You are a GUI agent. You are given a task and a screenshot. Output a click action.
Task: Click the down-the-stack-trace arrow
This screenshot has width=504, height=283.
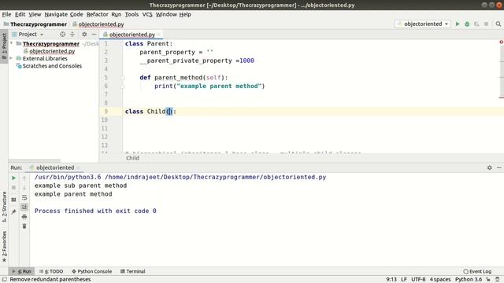24,188
